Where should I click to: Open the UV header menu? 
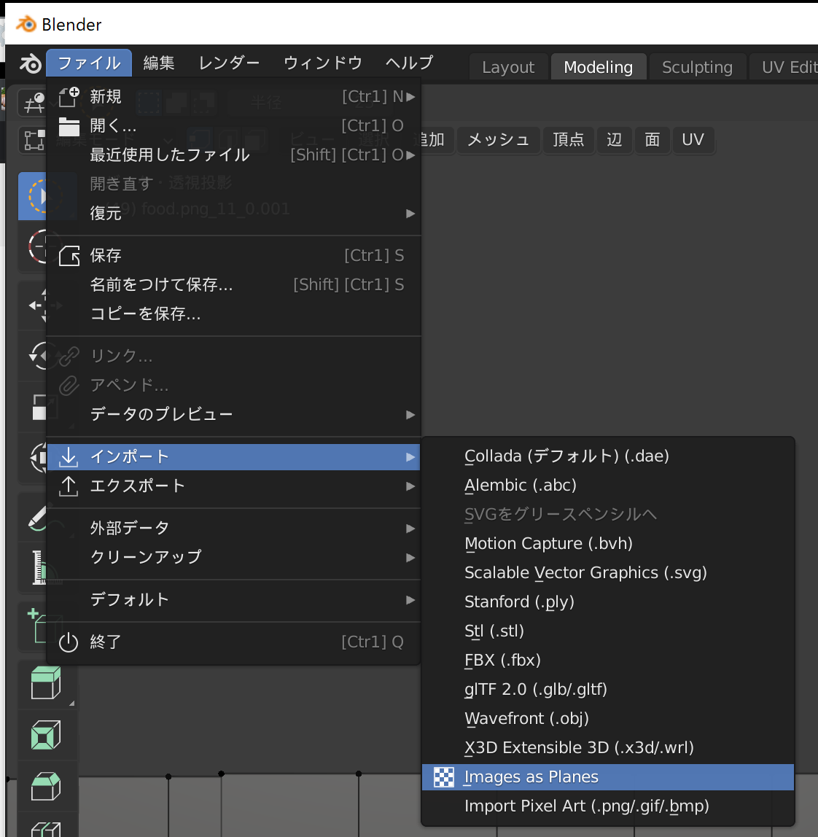(693, 140)
